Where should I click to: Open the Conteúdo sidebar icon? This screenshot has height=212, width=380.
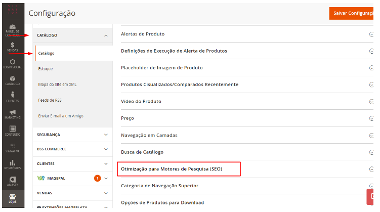pos(12,131)
